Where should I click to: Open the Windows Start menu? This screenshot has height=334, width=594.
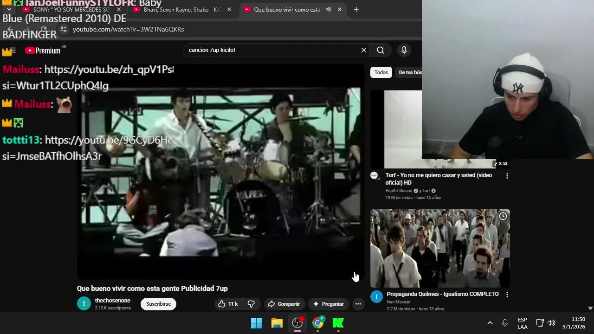256,323
